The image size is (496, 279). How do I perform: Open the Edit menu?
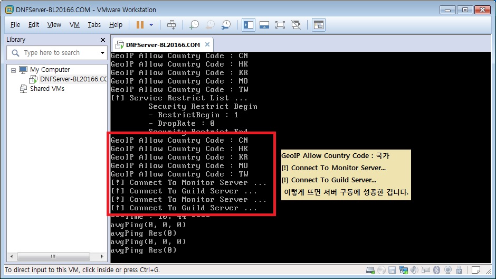tap(34, 25)
